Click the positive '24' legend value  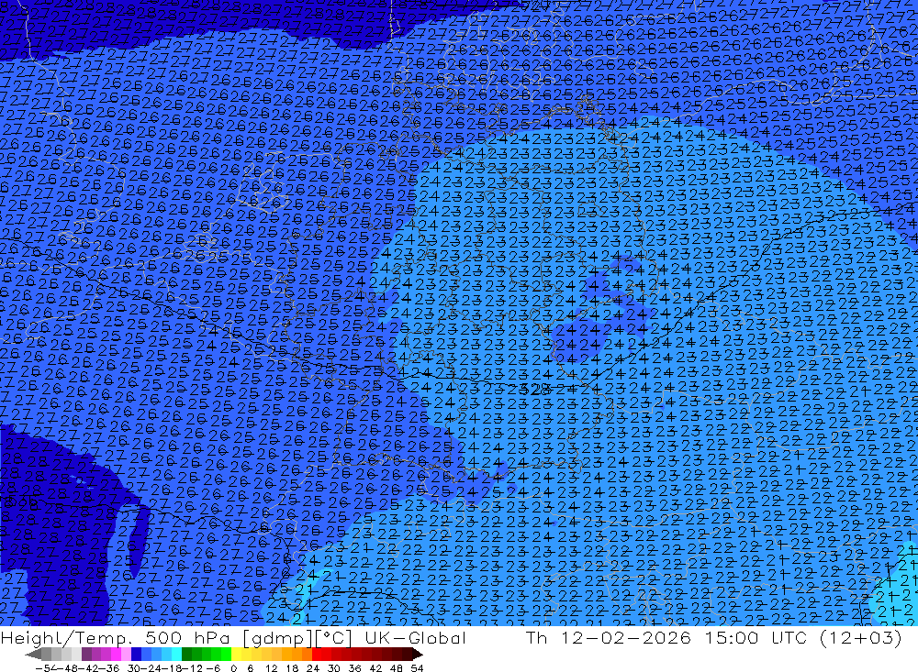coord(313,668)
